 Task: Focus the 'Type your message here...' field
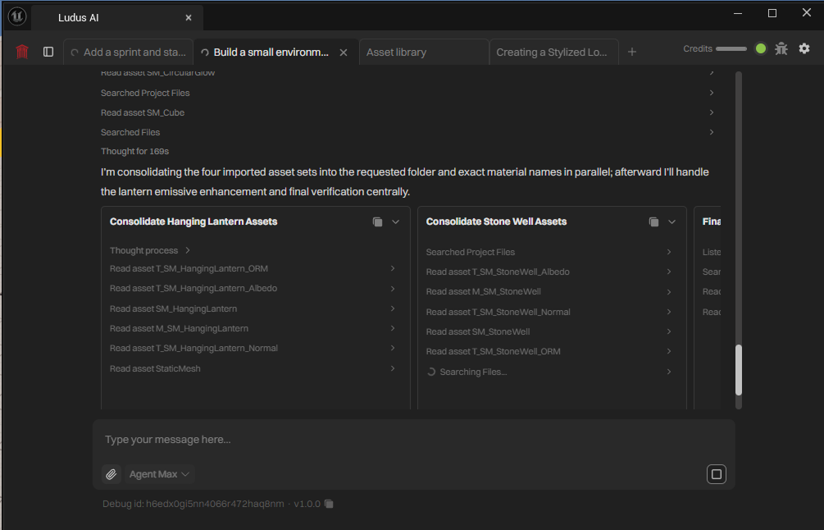(413, 440)
